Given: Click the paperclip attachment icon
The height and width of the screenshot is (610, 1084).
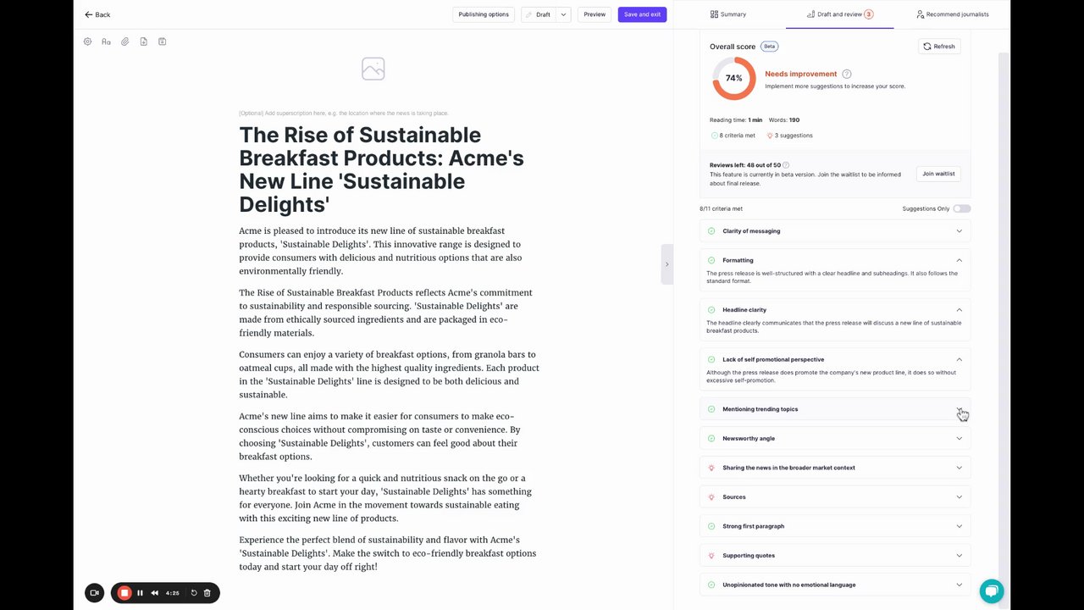Looking at the screenshot, I should pos(124,42).
